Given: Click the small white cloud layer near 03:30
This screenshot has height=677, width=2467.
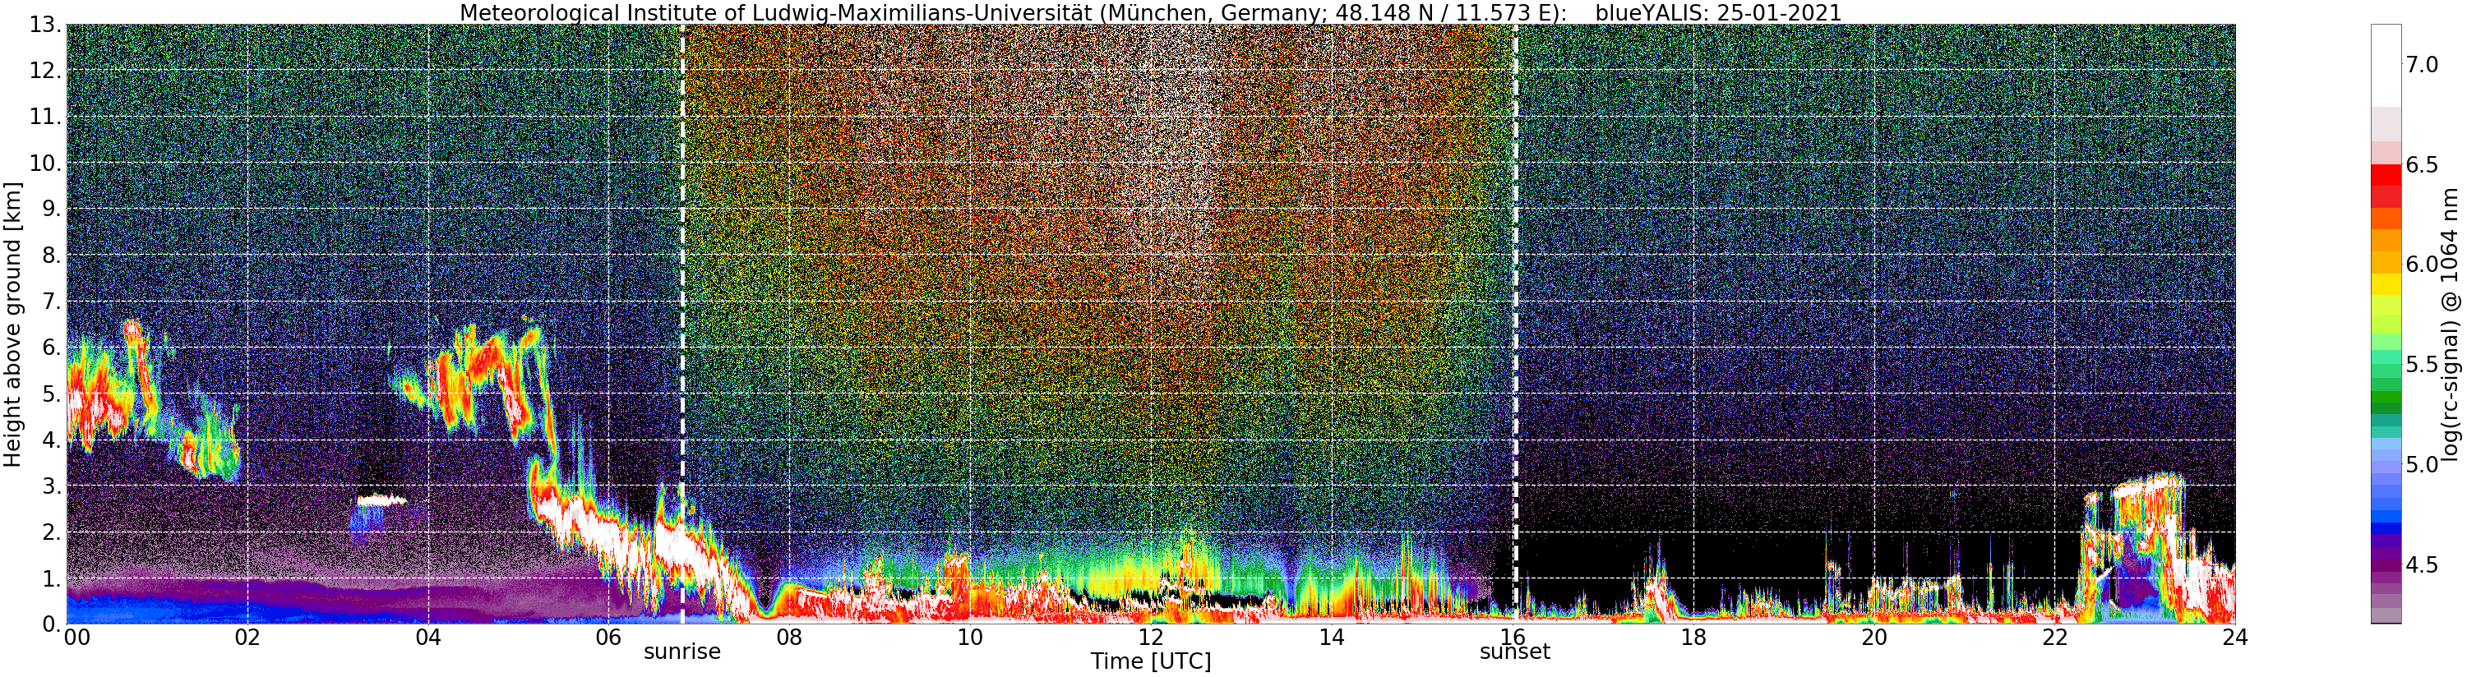Looking at the screenshot, I should (381, 500).
